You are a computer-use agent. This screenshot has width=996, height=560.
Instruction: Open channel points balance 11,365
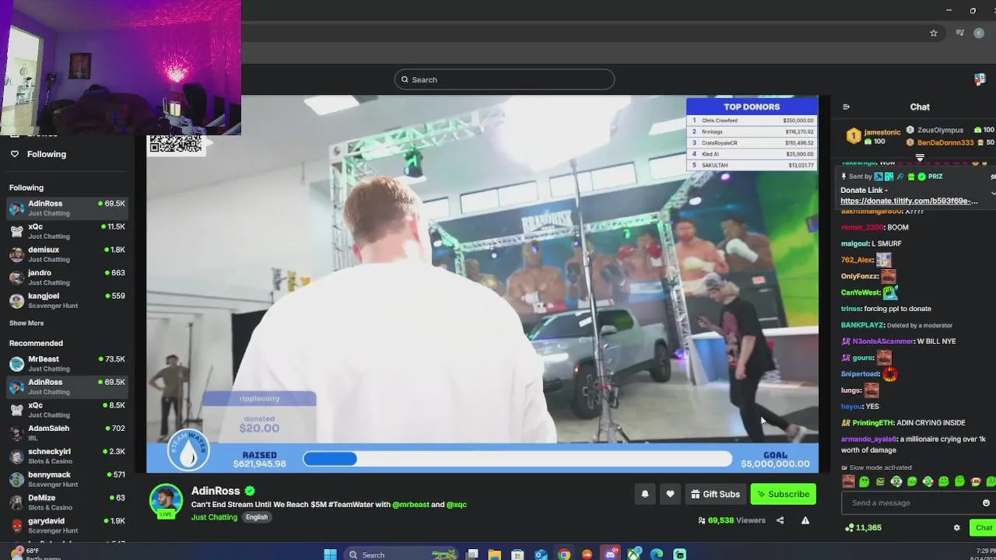(x=863, y=527)
